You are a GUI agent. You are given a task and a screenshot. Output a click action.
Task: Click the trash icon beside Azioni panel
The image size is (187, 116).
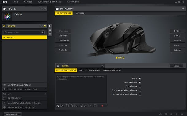point(50,34)
